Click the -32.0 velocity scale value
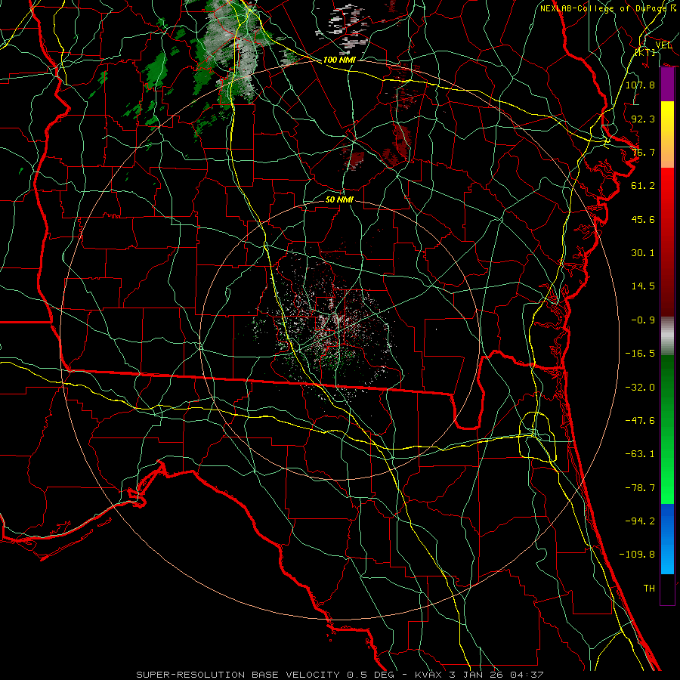The height and width of the screenshot is (680, 680). (640, 388)
